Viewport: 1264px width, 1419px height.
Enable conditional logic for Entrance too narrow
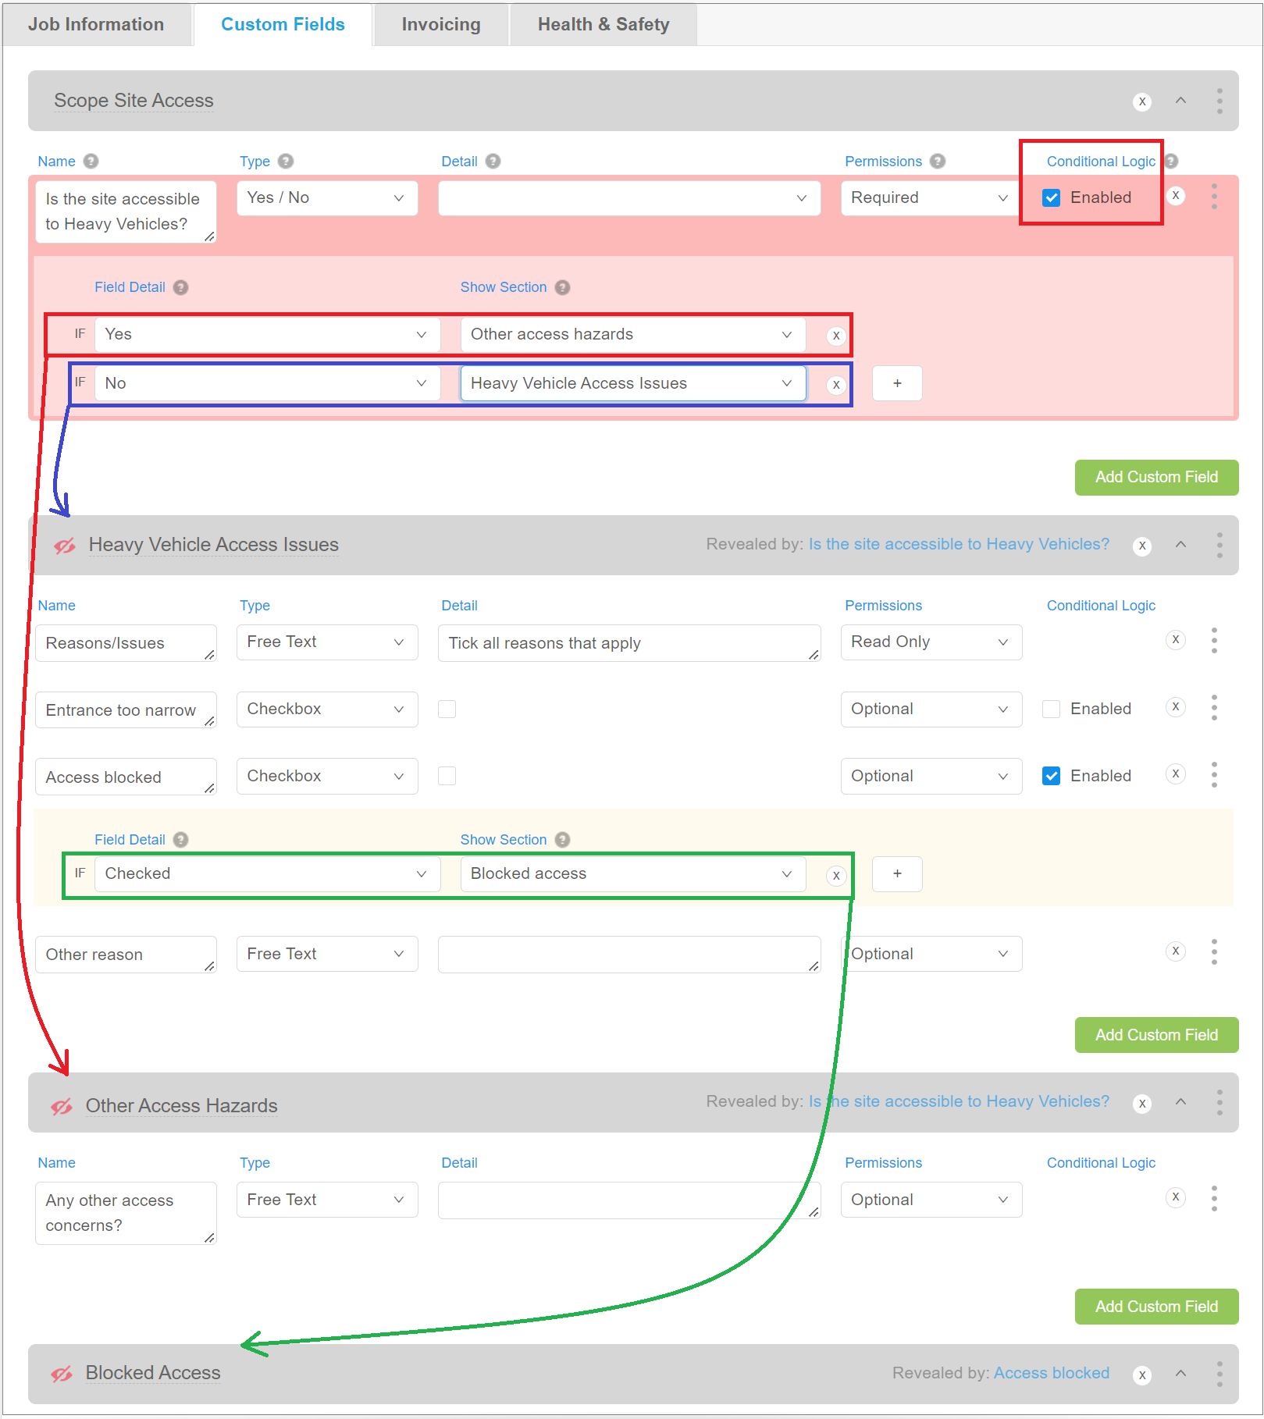[1051, 709]
